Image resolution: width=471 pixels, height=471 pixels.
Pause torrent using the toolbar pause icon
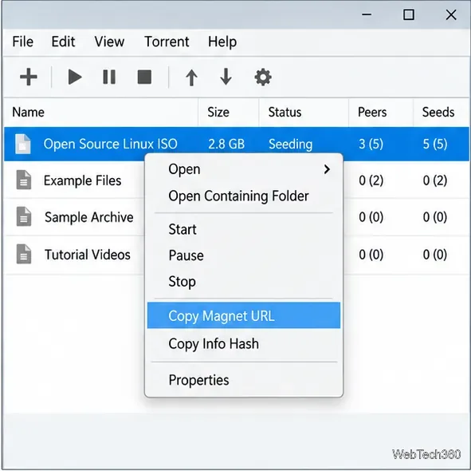(x=109, y=77)
